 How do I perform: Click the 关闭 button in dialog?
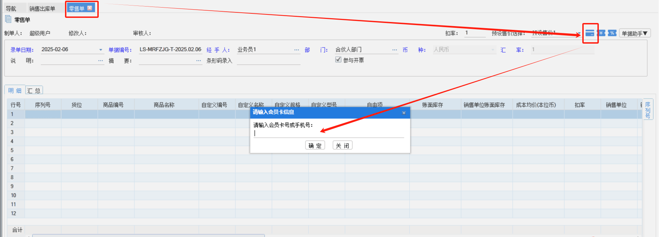point(343,146)
